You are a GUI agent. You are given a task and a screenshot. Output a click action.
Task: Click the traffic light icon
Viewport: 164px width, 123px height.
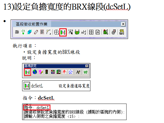click(x=47, y=72)
